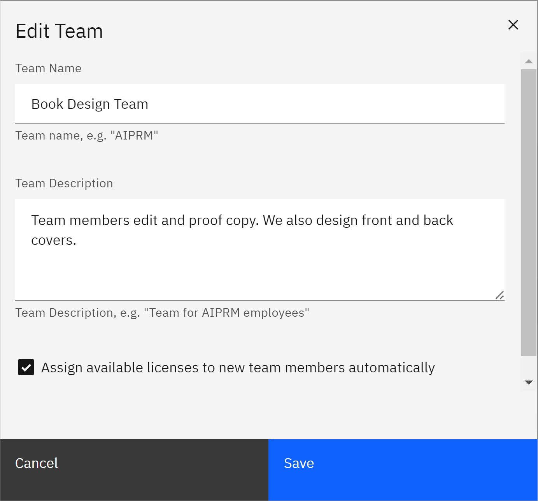
Task: Click the scrollbar up arrow
Action: [528, 61]
